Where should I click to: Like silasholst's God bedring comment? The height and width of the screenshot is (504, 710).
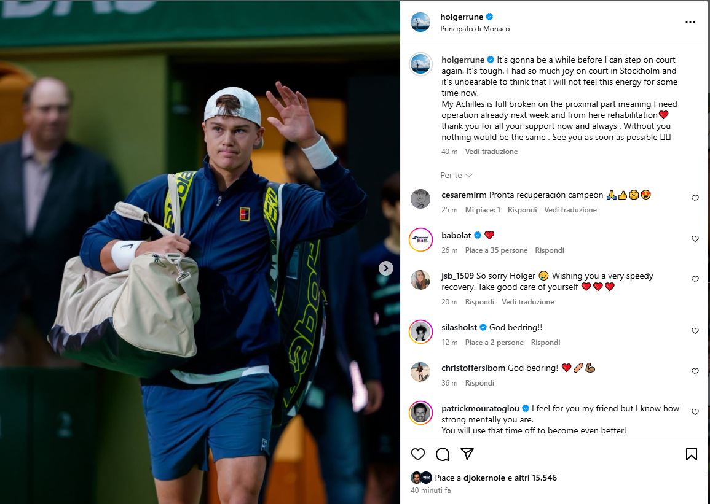pos(695,331)
